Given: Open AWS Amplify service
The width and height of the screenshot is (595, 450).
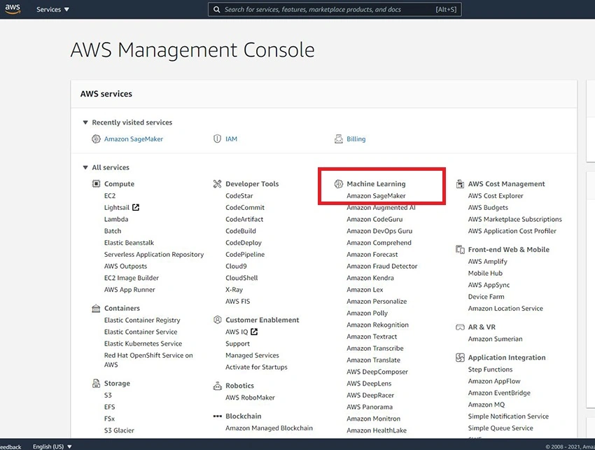Looking at the screenshot, I should (487, 262).
